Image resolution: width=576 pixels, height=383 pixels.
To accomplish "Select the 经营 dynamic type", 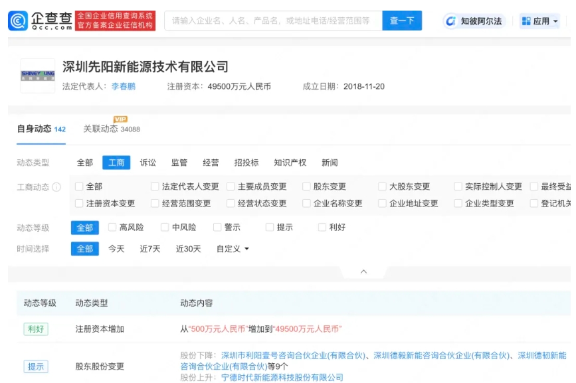I will tap(211, 163).
